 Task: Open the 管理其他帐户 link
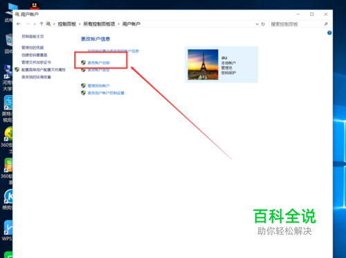(98, 86)
